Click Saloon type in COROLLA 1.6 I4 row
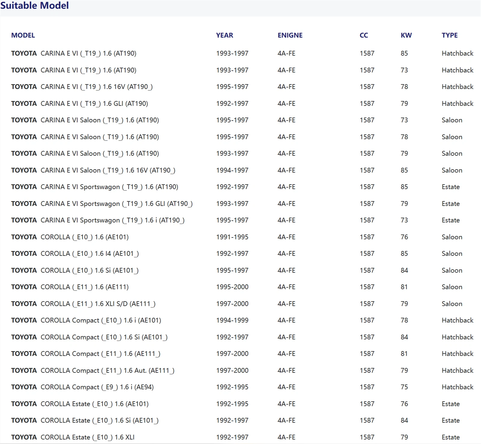 coord(452,254)
